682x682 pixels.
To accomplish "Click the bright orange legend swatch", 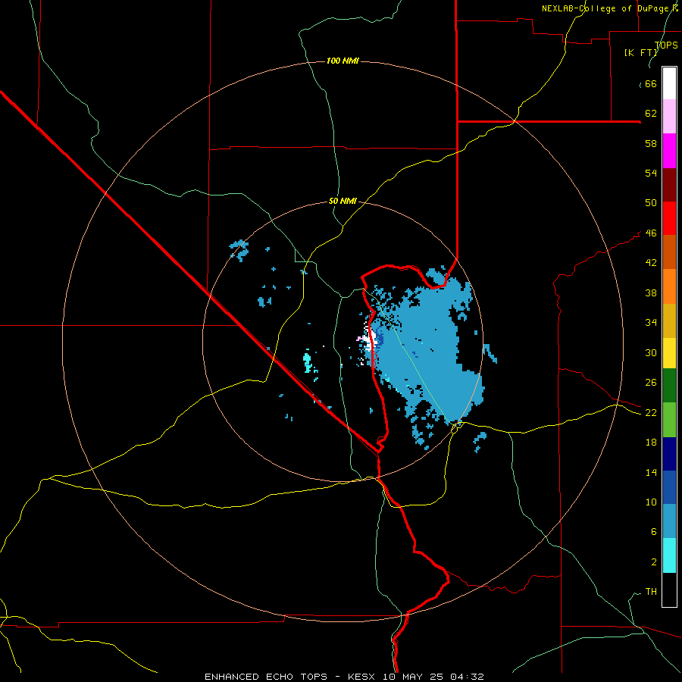I will pos(669,286).
